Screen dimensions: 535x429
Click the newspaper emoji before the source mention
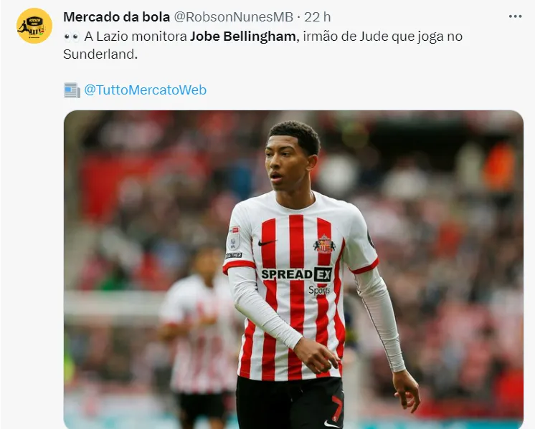coord(72,90)
